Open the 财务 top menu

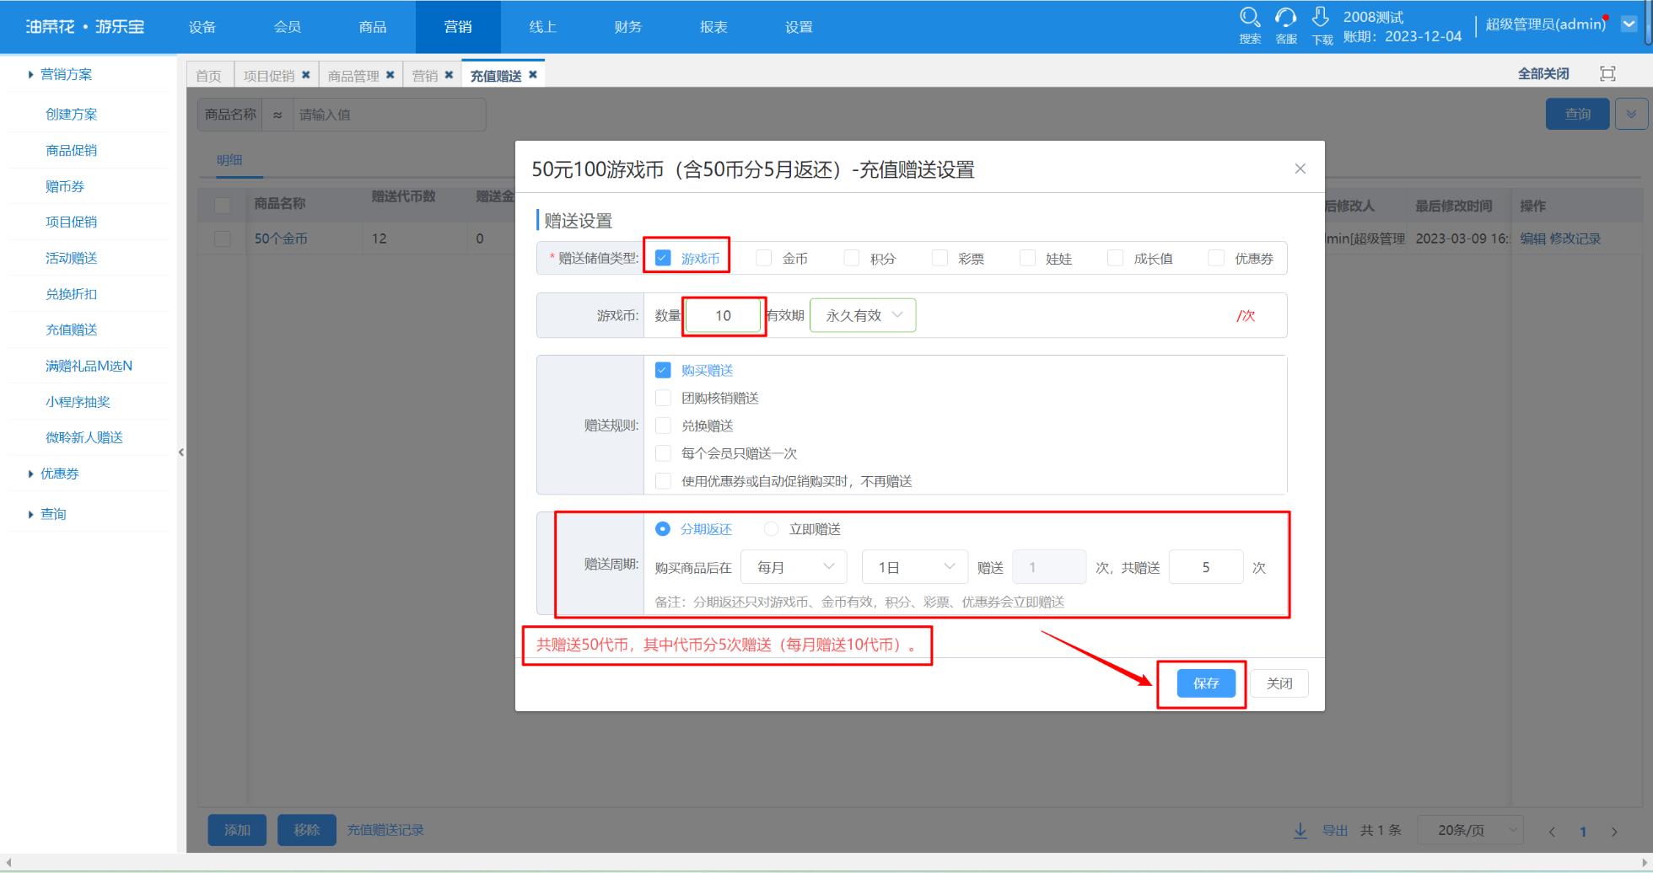point(628,27)
